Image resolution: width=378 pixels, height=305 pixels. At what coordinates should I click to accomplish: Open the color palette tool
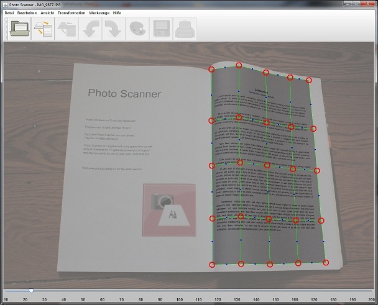pyautogui.click(x=137, y=29)
